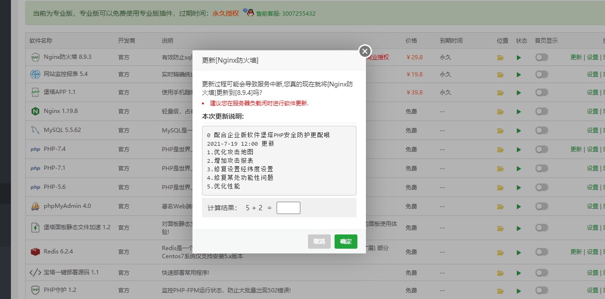Click 设置 link for phpMyAdmin 4.0 row

[x=593, y=206]
